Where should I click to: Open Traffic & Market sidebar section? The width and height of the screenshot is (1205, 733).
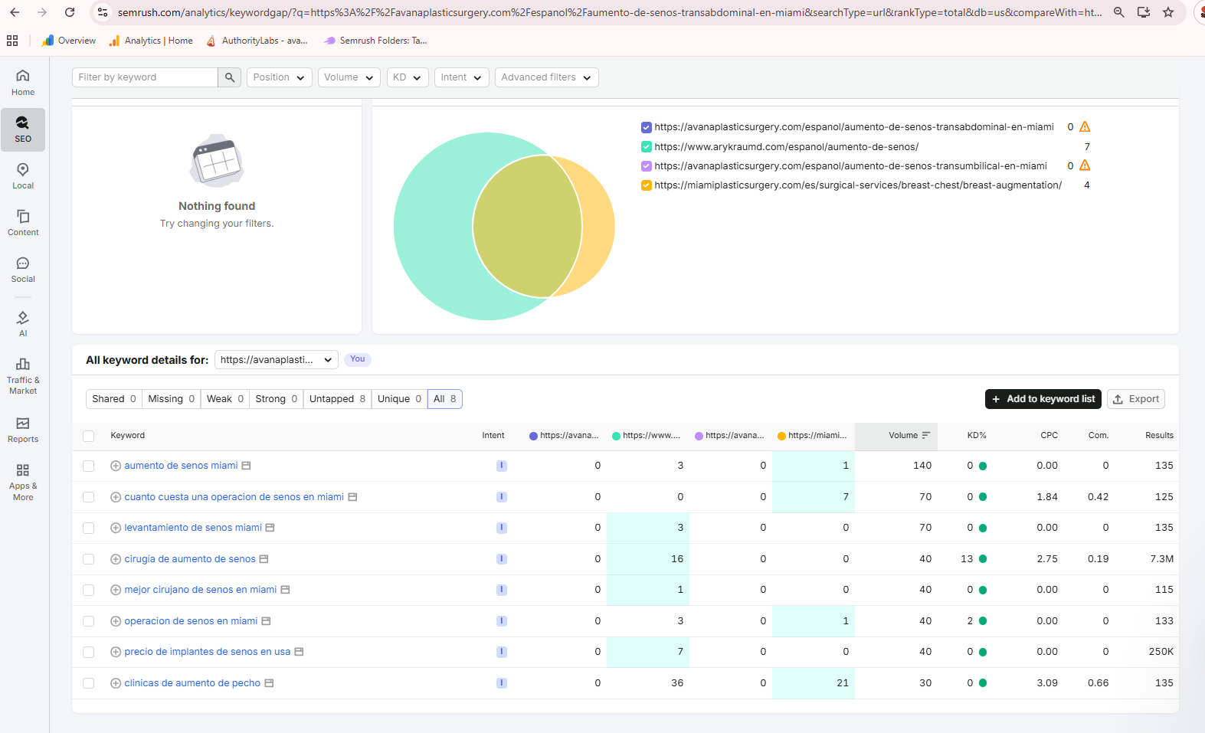pos(23,376)
